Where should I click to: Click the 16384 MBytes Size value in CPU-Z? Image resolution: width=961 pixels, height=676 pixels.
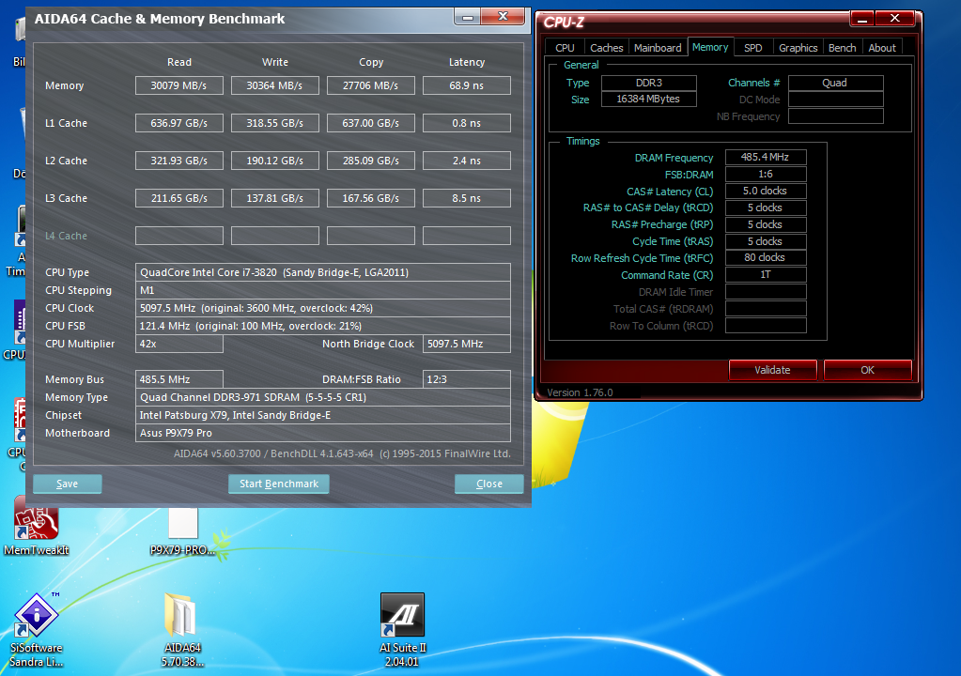click(649, 100)
